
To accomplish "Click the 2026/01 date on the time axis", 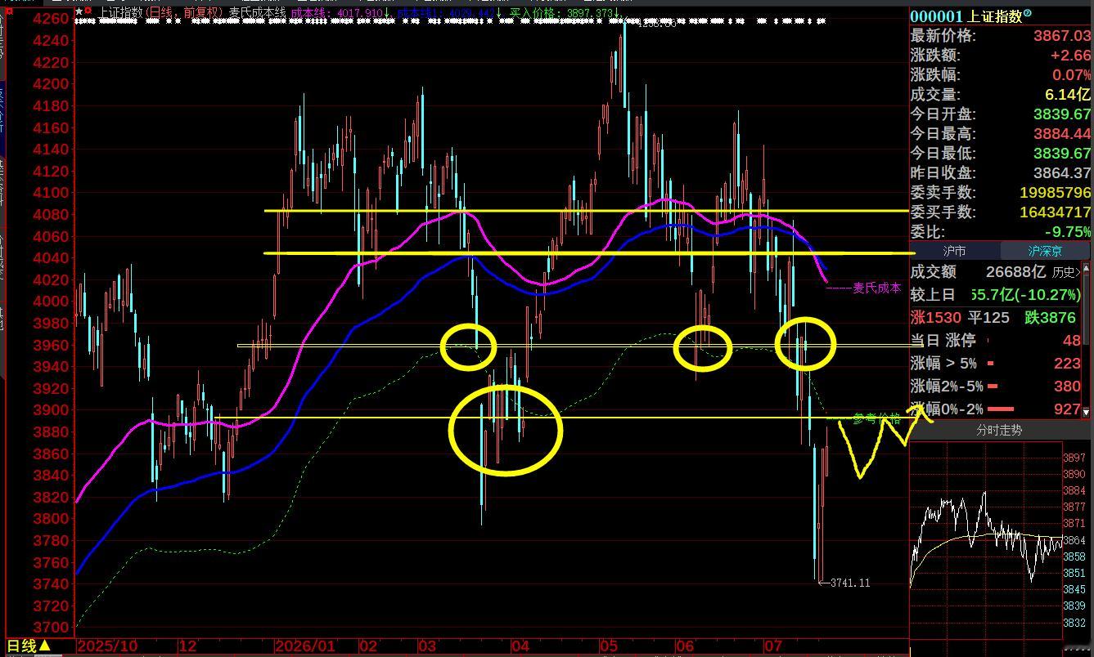I will tap(304, 646).
